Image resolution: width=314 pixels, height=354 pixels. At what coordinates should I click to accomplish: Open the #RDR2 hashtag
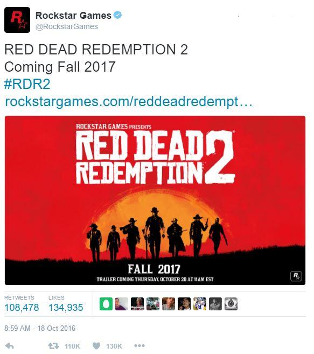point(27,84)
